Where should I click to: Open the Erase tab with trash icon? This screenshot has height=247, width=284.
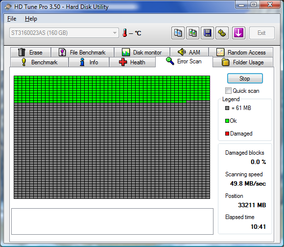pyautogui.click(x=31, y=53)
